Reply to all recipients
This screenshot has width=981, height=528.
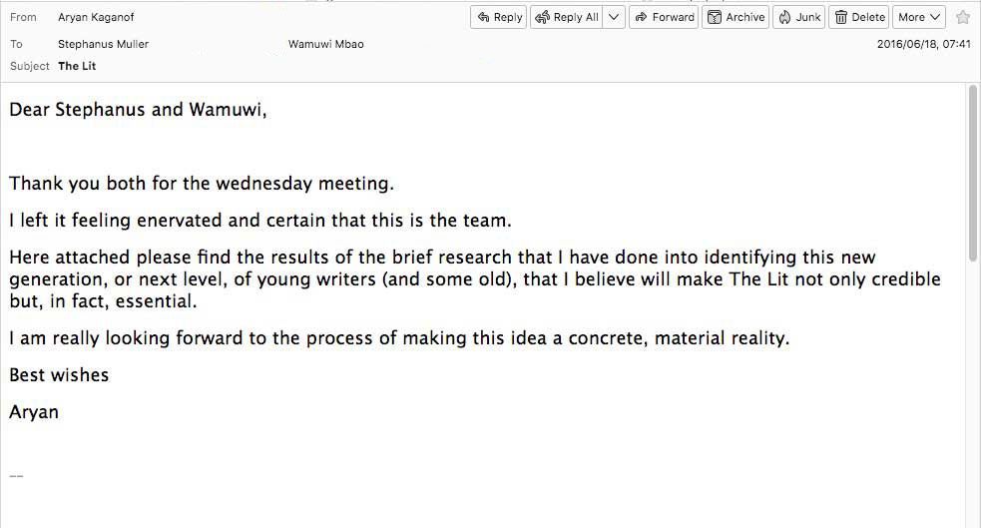[x=567, y=17]
